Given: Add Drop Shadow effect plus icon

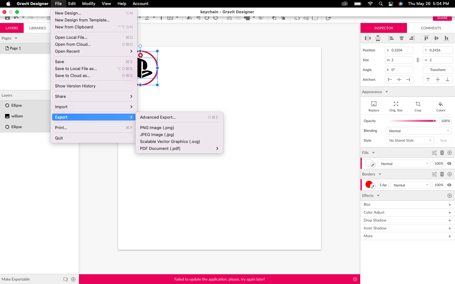Looking at the screenshot, I should (450, 221).
